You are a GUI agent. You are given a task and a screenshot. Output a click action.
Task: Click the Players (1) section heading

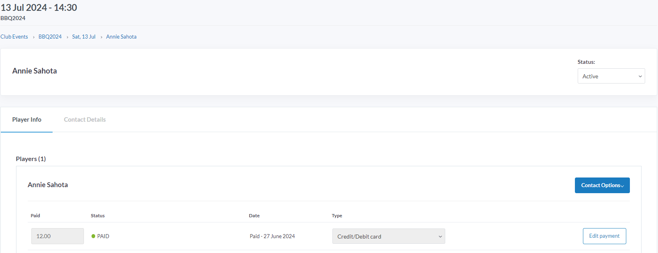pos(31,159)
